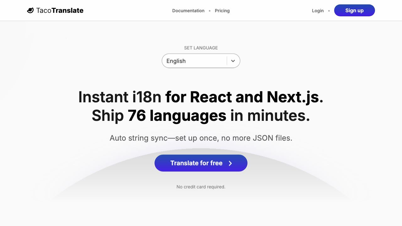Click the 'Ship 76 languages in minutes.' heading
Viewport: 402px width, 226px height.
(x=201, y=116)
